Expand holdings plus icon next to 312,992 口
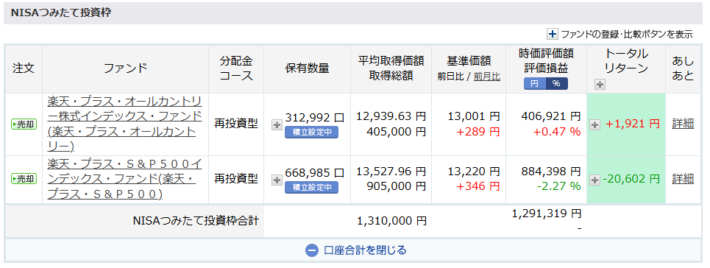Screen dimensions: 710x268 (x=276, y=124)
